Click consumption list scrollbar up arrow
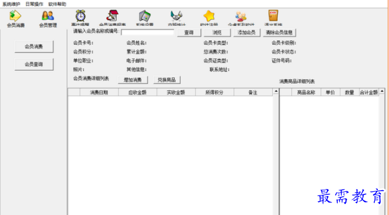389x215 pixels. 276,92
